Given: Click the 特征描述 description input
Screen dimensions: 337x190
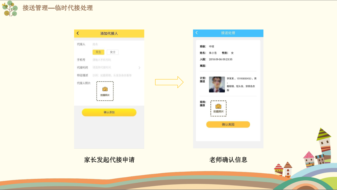Looking at the screenshot, I should point(112,75).
